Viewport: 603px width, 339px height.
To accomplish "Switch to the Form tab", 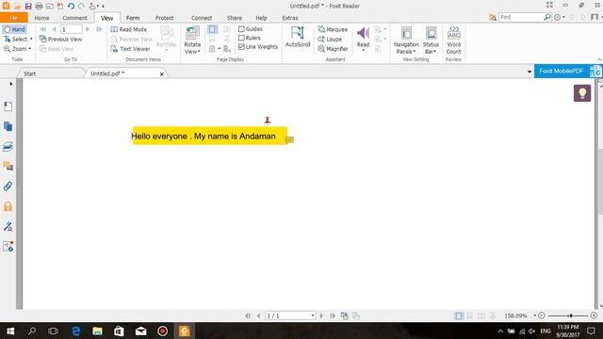I will 133,18.
